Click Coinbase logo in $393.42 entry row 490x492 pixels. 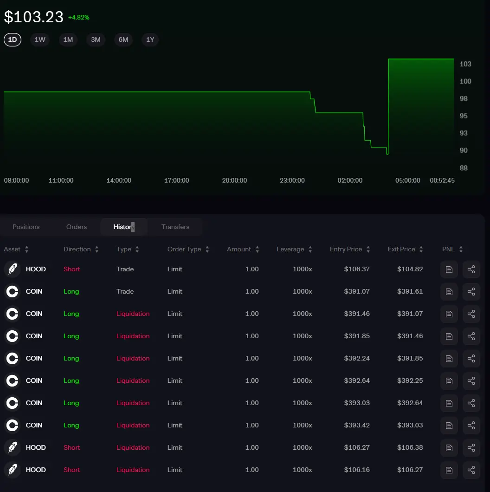click(13, 425)
